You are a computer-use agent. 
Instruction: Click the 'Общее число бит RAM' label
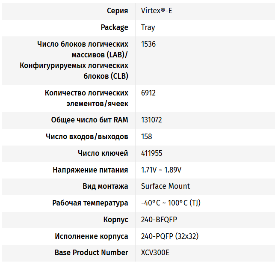pyautogui.click(x=89, y=120)
